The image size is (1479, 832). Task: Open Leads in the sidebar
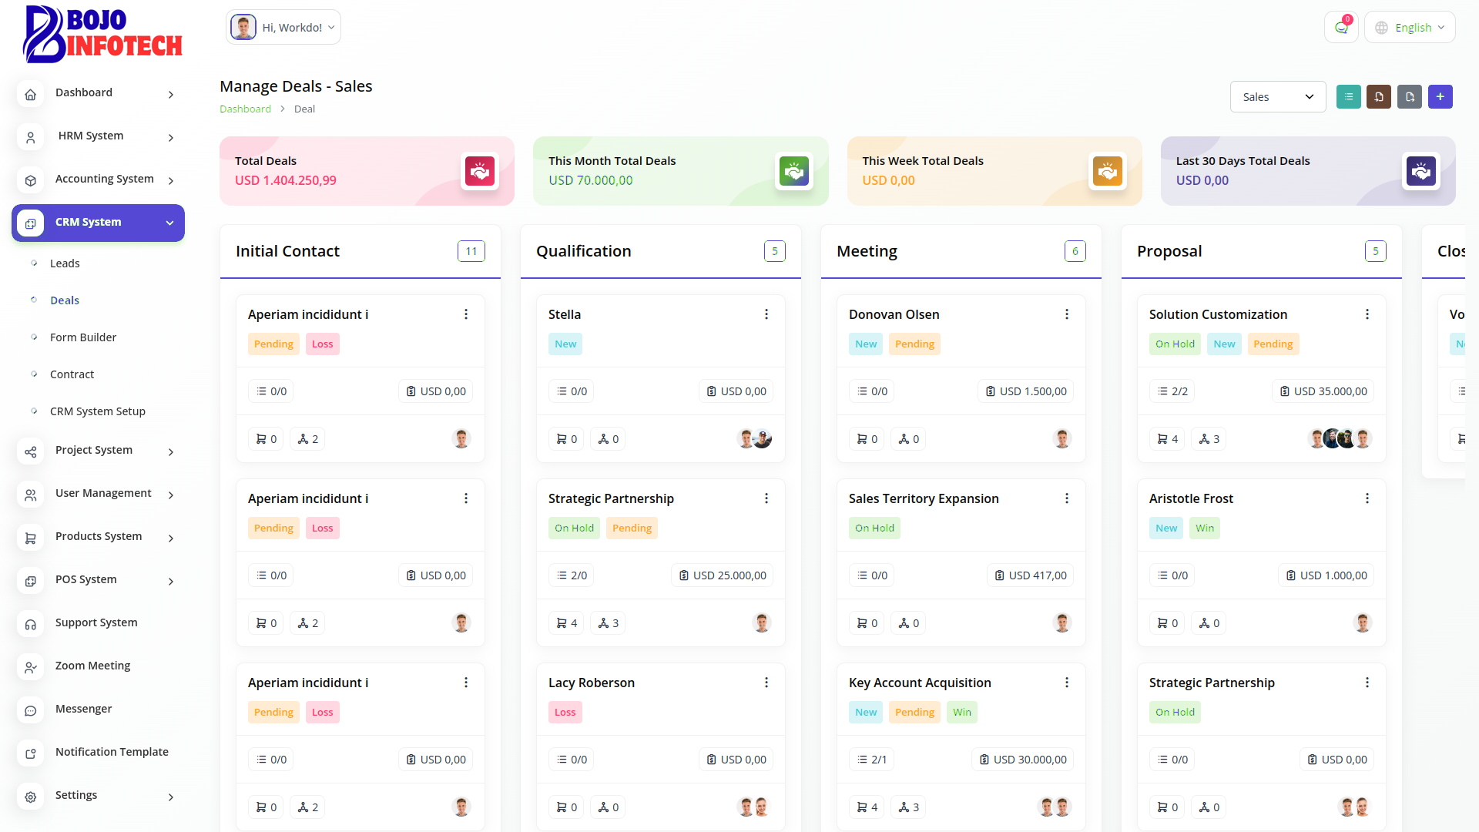pos(65,263)
